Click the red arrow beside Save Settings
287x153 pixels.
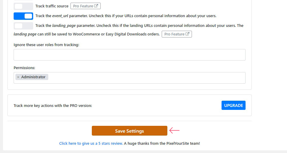click(x=174, y=130)
